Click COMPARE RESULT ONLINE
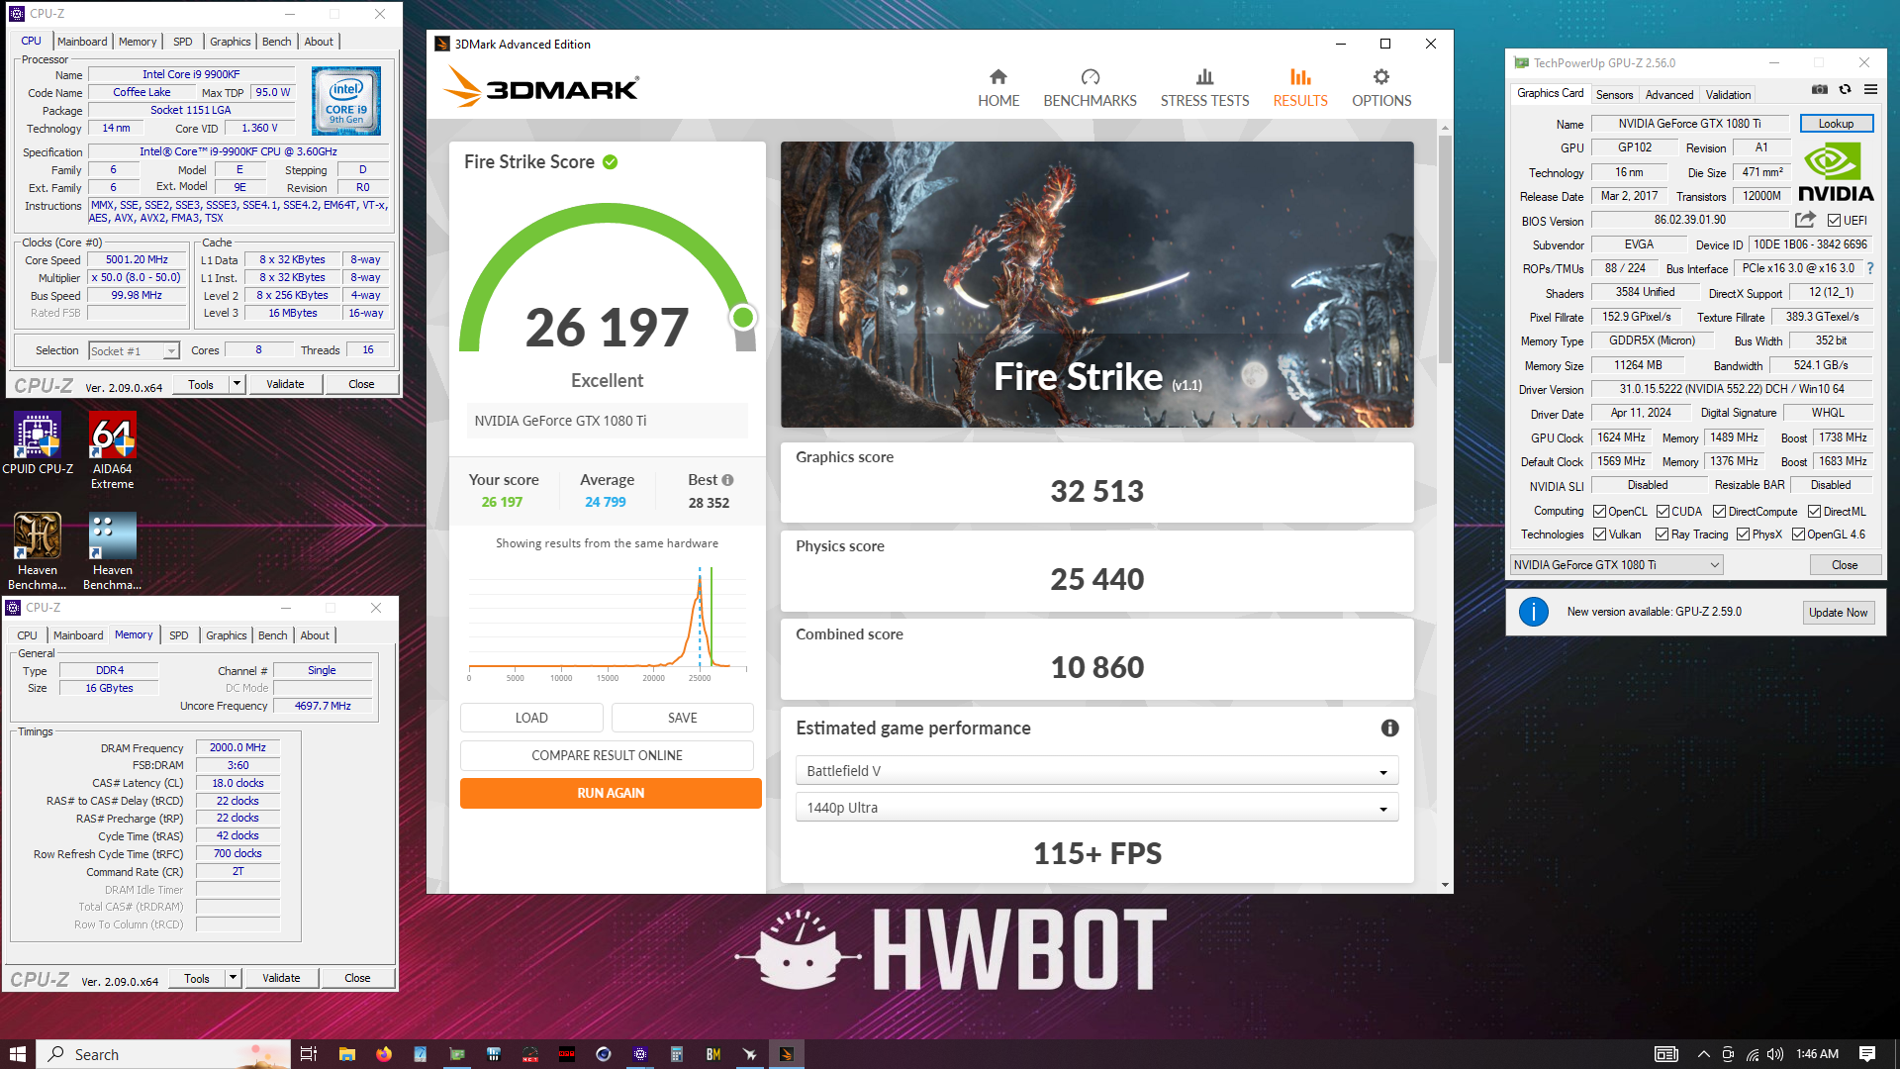The image size is (1900, 1069). coord(607,755)
